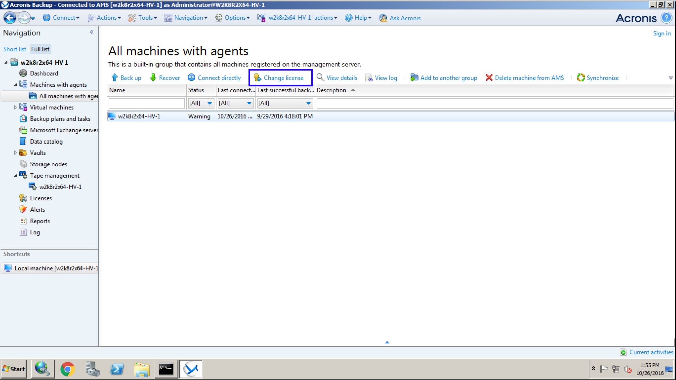Click the blue Back navigation arrow
676x380 pixels.
pos(10,18)
